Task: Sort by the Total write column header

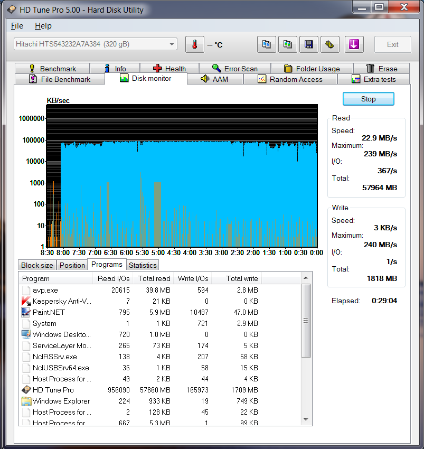Action: point(237,278)
